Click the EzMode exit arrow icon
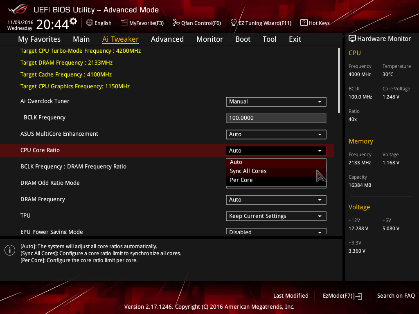The height and width of the screenshot is (314, 419). [x=358, y=296]
